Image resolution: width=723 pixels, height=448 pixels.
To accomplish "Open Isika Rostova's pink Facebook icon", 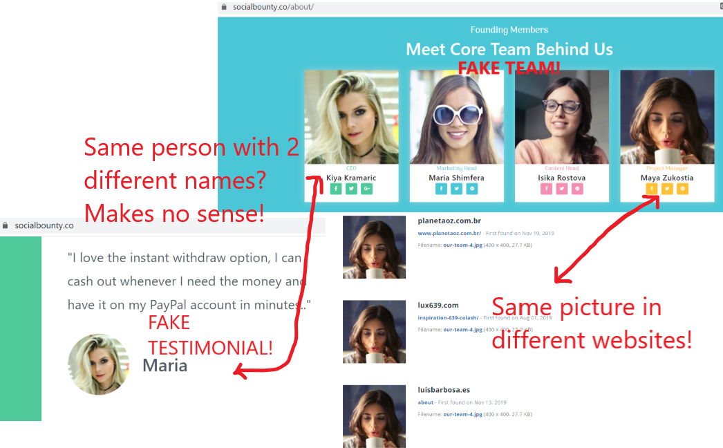I will coord(547,189).
